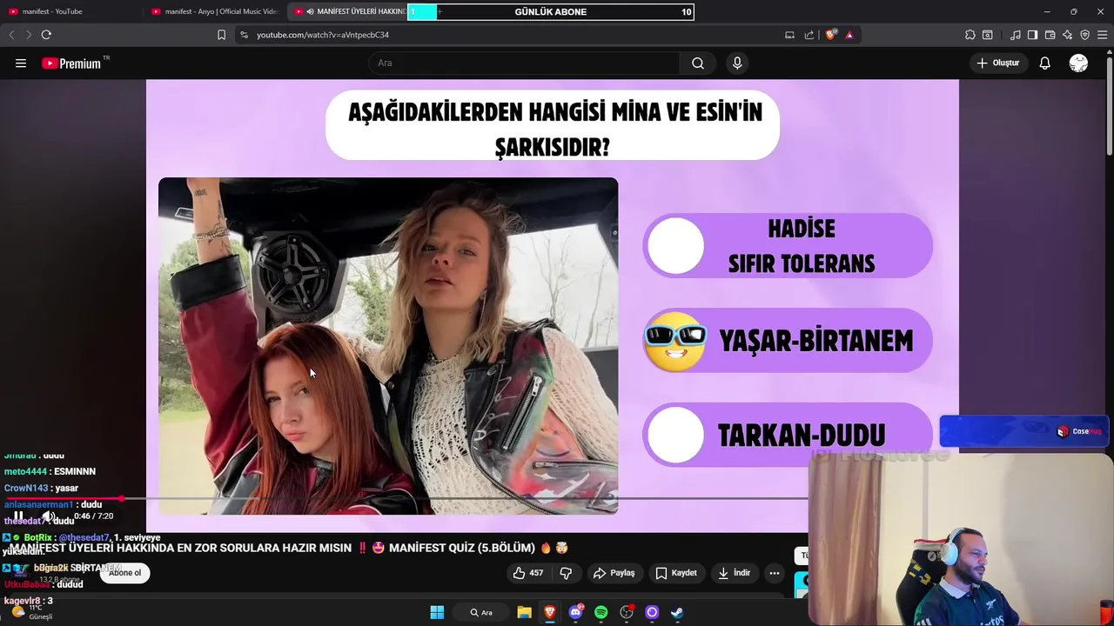The width and height of the screenshot is (1114, 626).
Task: Open Steam from the taskbar
Action: tap(677, 612)
